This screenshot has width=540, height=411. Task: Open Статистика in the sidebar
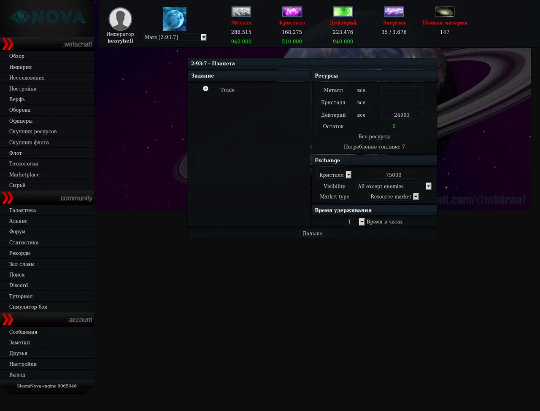pos(47,242)
